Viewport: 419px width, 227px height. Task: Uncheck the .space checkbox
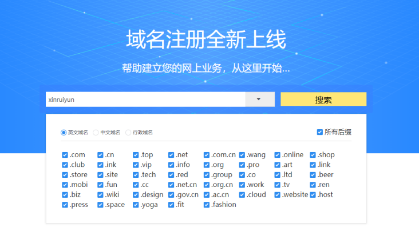(100, 205)
